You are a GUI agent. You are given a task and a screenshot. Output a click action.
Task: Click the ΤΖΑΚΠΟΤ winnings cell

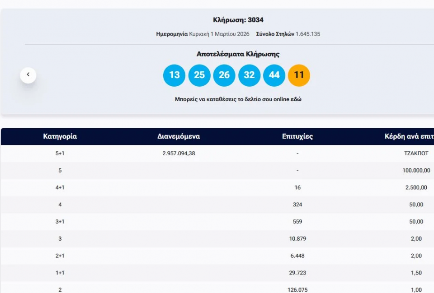pyautogui.click(x=416, y=153)
